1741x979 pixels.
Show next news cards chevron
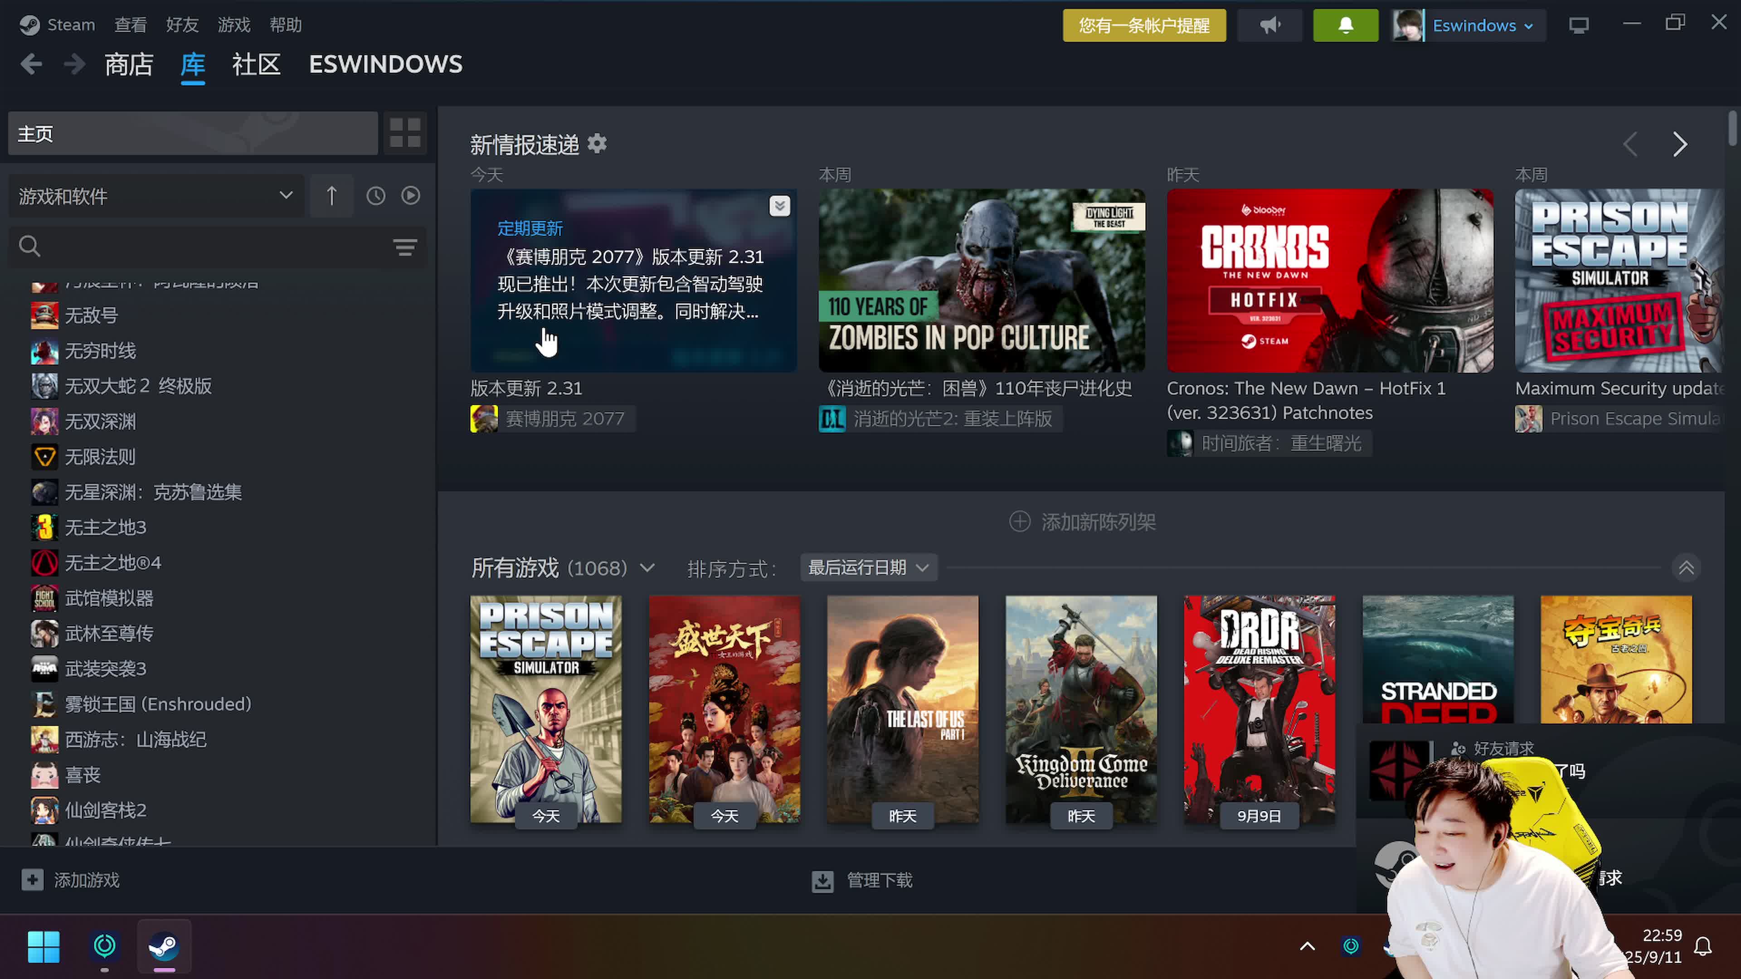click(1680, 144)
